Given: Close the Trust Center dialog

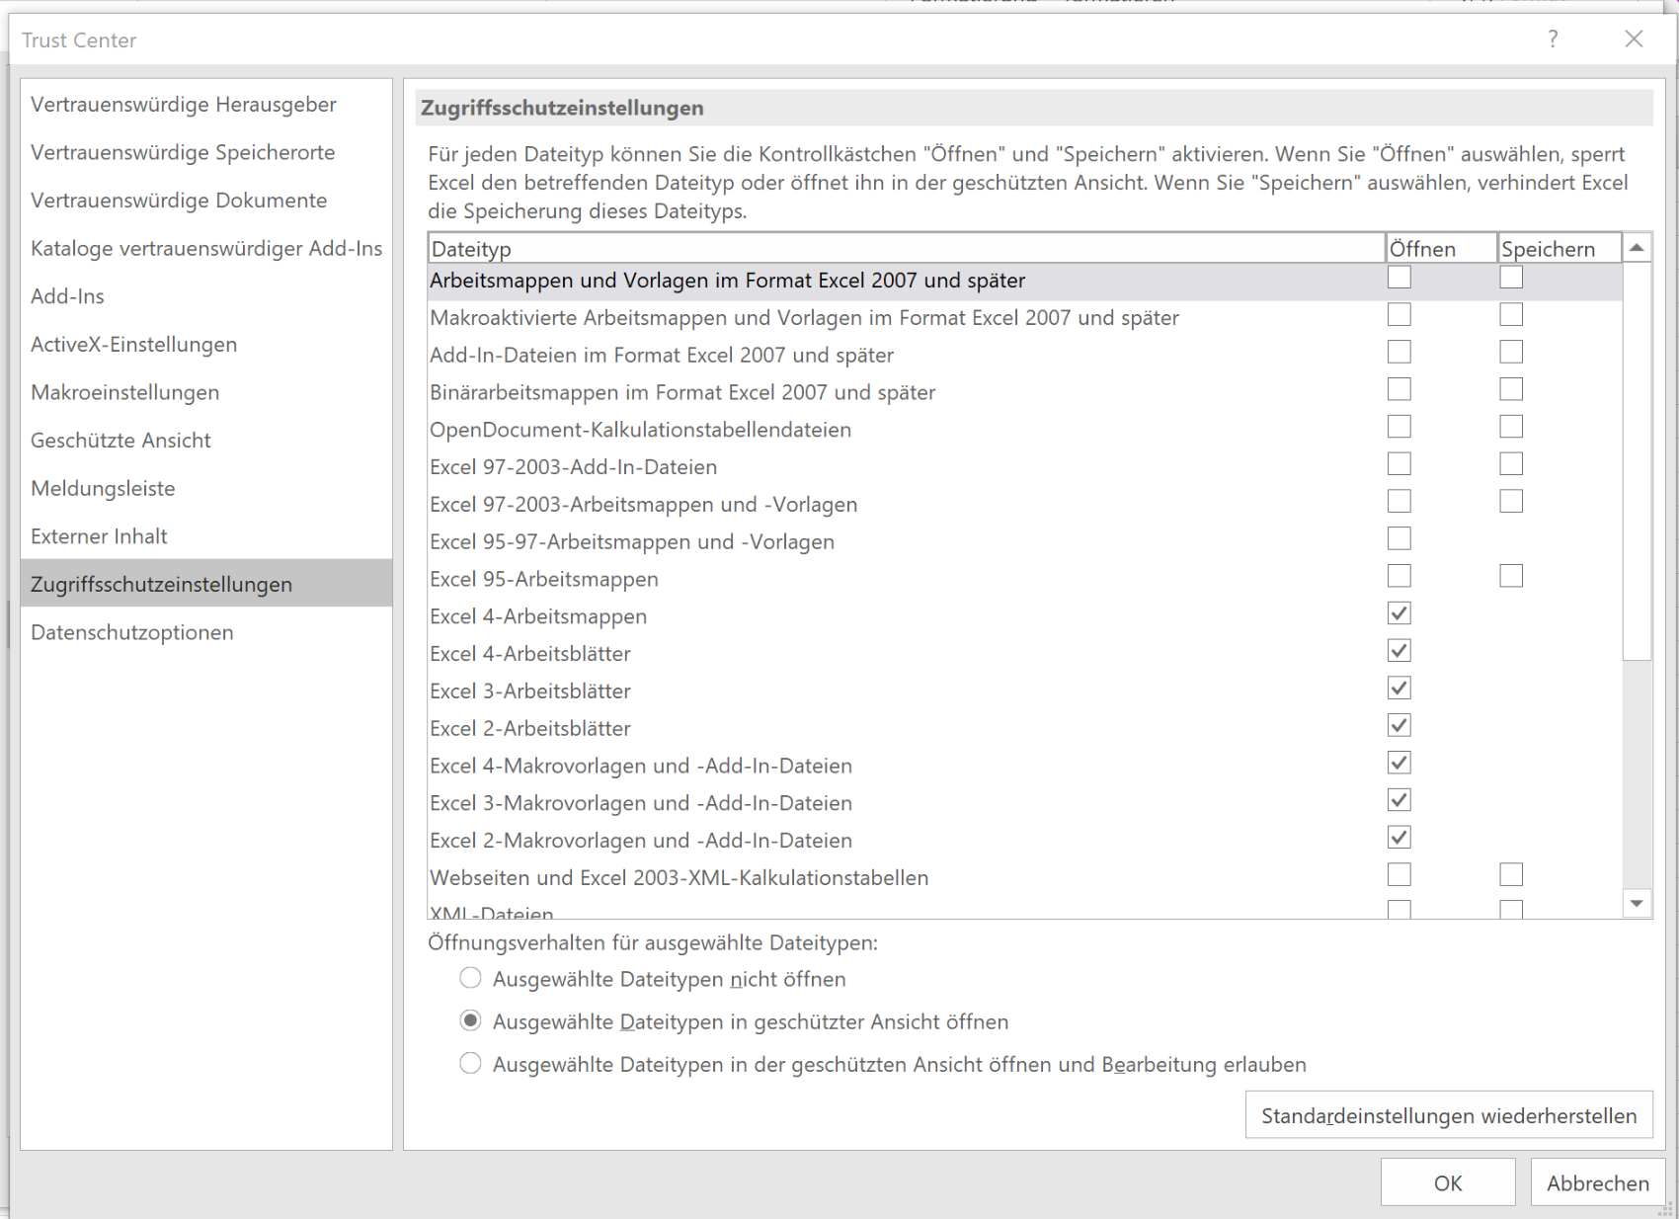Looking at the screenshot, I should [1634, 40].
